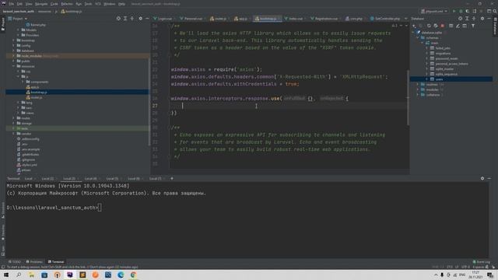Click the bootstrap.js breadcrumb in navigation bar
498x280 pixels.
(x=72, y=11)
